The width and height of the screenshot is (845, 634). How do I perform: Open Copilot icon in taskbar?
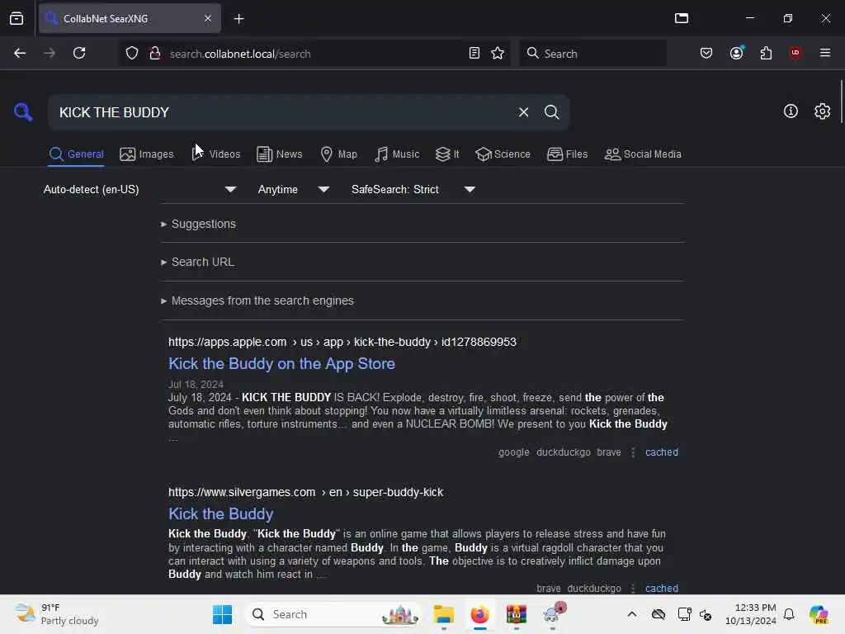click(819, 614)
